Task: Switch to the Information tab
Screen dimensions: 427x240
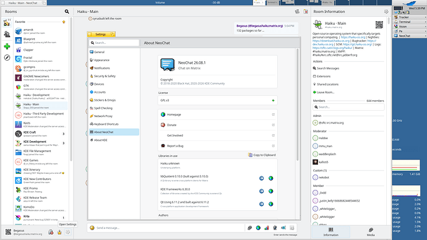Action: tap(330, 232)
